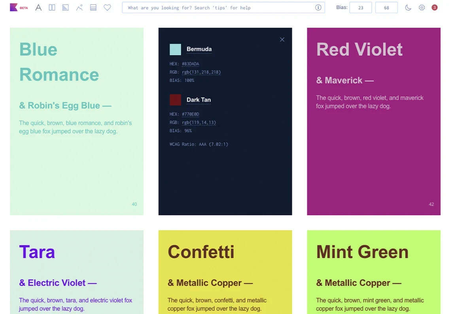Close the Bermuda color details card
Screen dimensions: 454x314
[x=282, y=40]
